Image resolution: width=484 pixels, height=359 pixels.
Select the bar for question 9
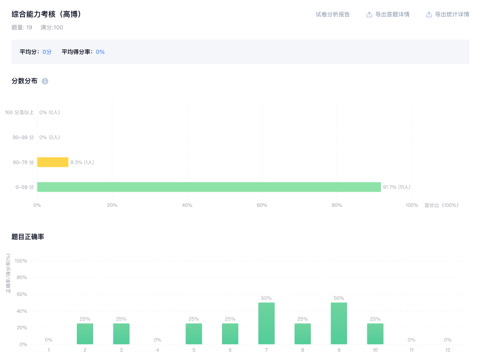pyautogui.click(x=339, y=324)
